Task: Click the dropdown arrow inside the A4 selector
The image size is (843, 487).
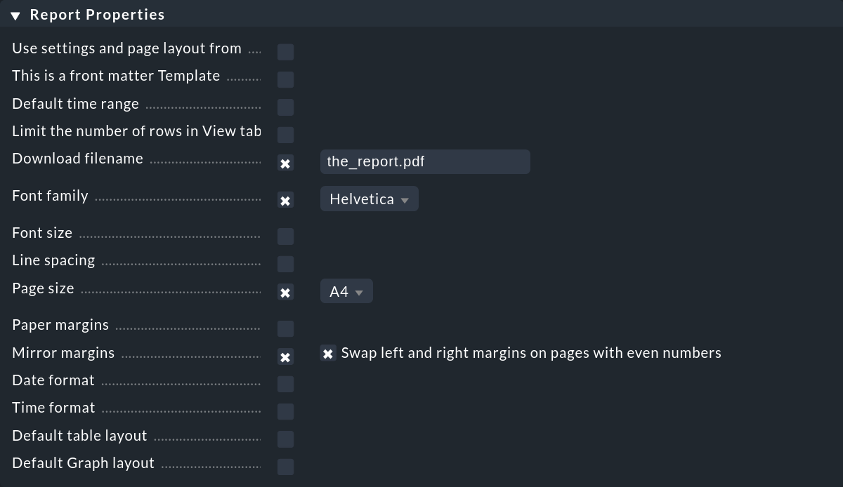Action: (360, 291)
